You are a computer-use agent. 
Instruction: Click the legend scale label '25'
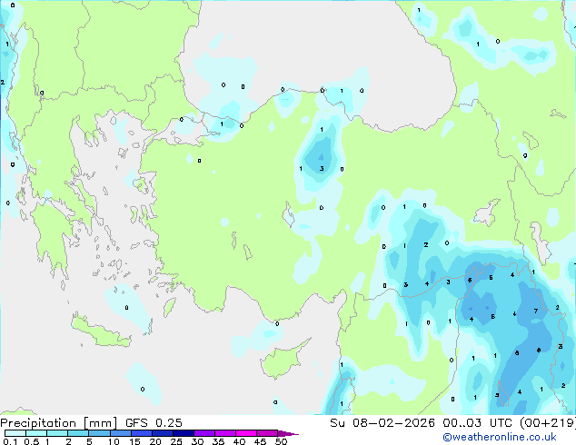[176, 441]
